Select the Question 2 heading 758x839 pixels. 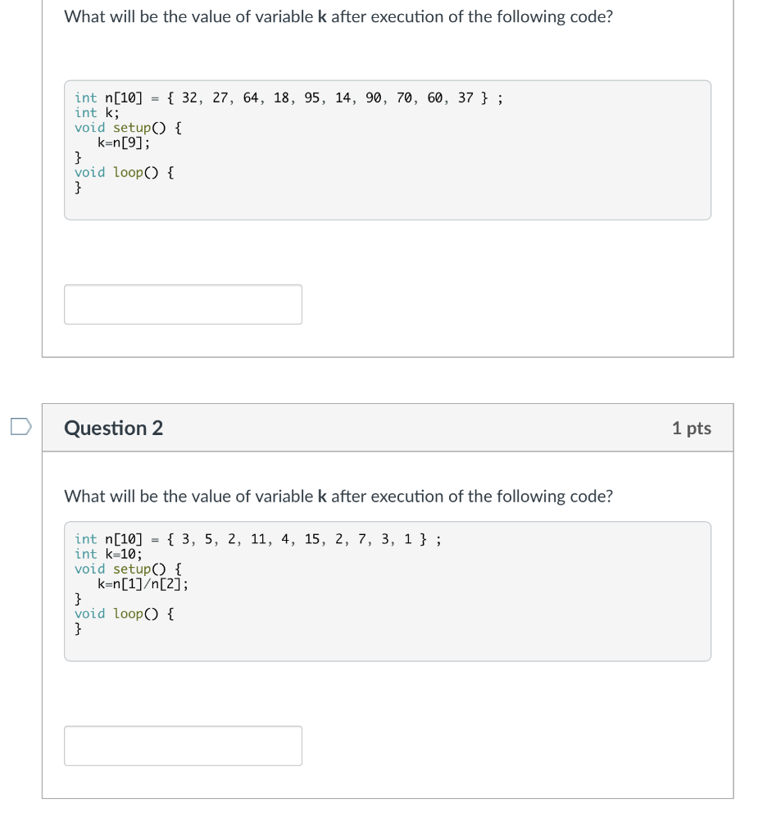click(x=113, y=428)
